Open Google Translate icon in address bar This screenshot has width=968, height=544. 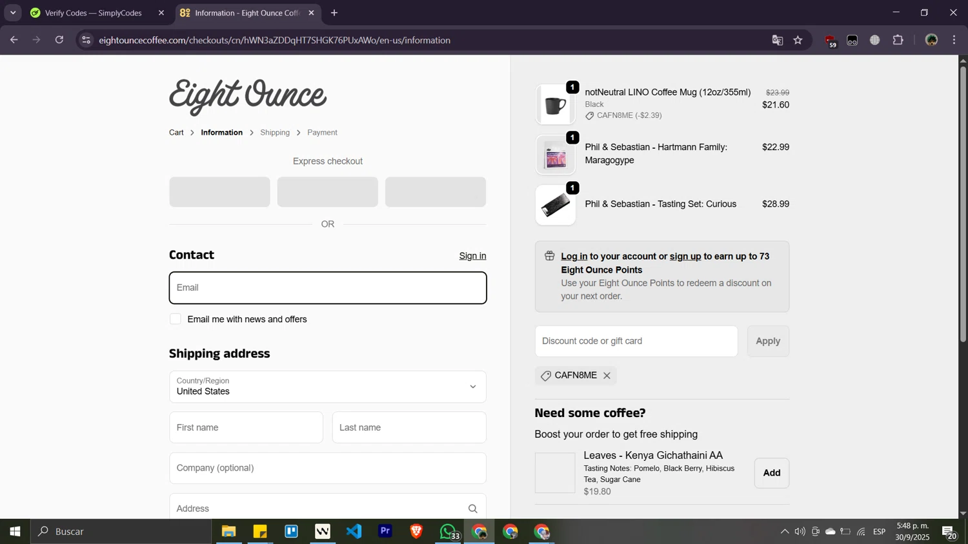point(777,40)
